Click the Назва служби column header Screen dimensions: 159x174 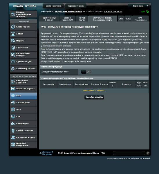coord(49,84)
